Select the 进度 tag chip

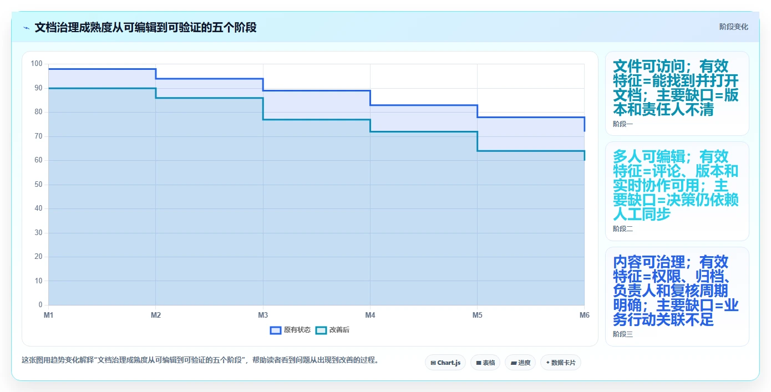pyautogui.click(x=520, y=363)
